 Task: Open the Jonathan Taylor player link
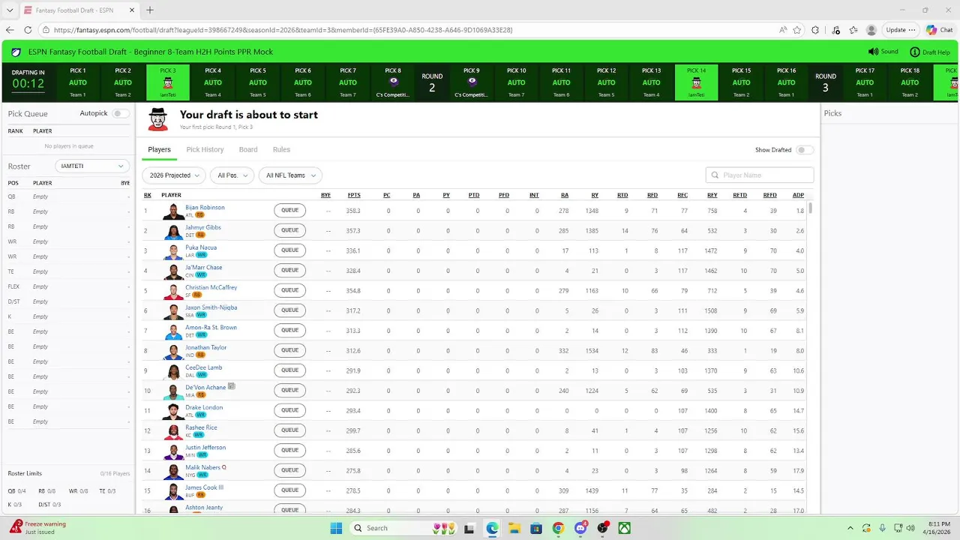click(205, 347)
